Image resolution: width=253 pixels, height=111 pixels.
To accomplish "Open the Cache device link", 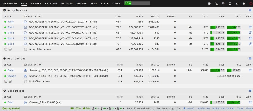I will point(11,70).
